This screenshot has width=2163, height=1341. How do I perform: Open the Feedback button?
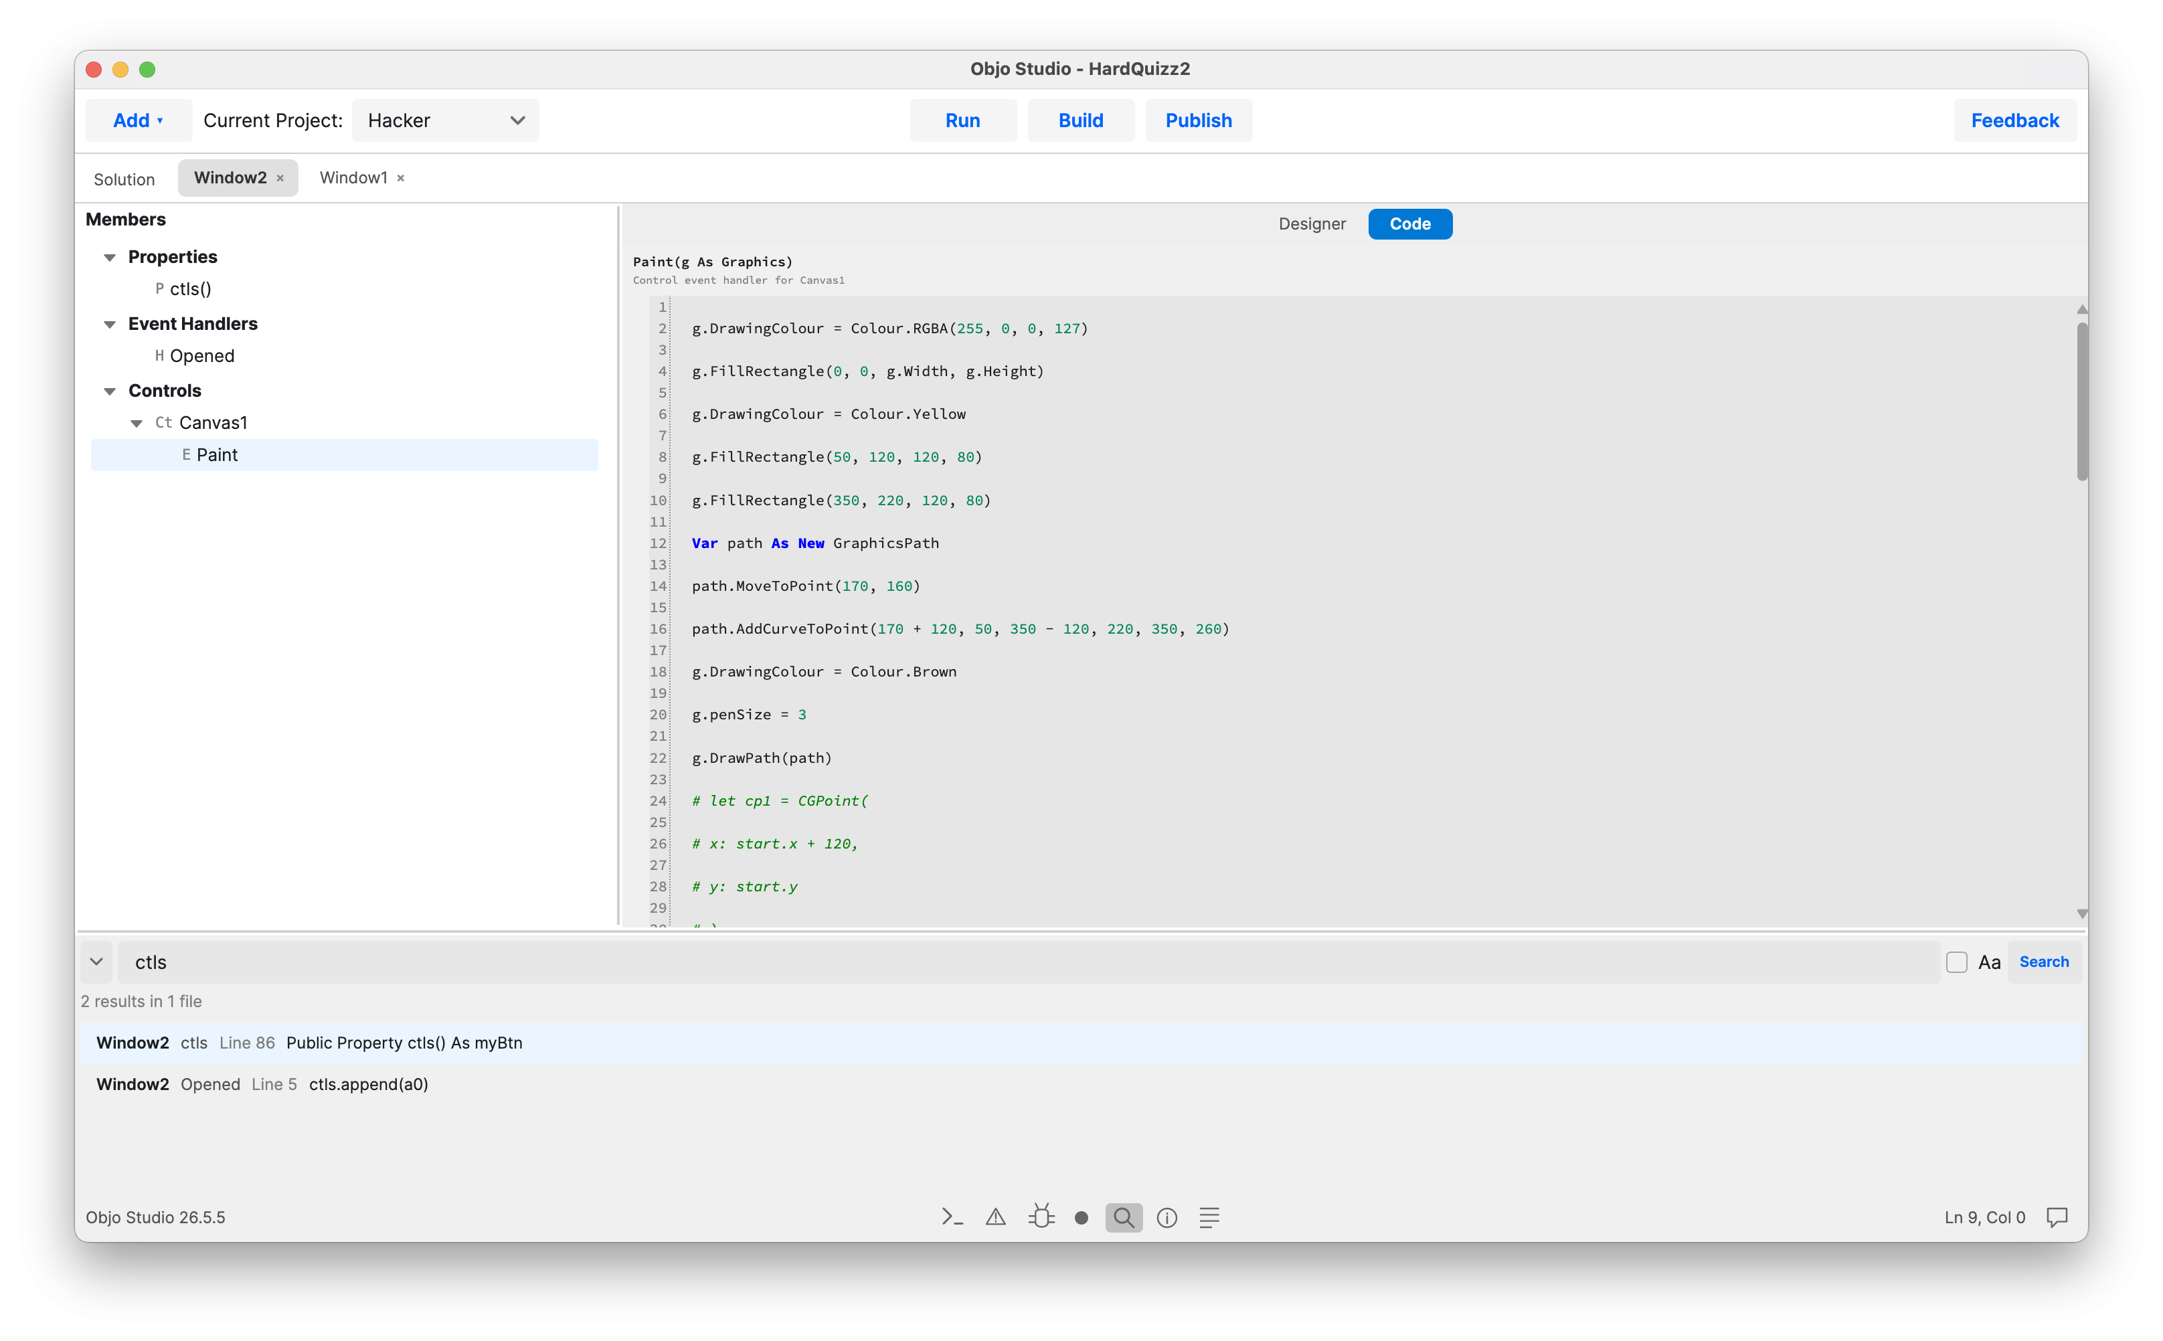[x=2015, y=120]
